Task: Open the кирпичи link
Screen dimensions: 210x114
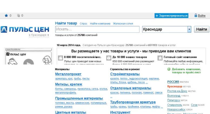Action: pyautogui.click(x=154, y=79)
